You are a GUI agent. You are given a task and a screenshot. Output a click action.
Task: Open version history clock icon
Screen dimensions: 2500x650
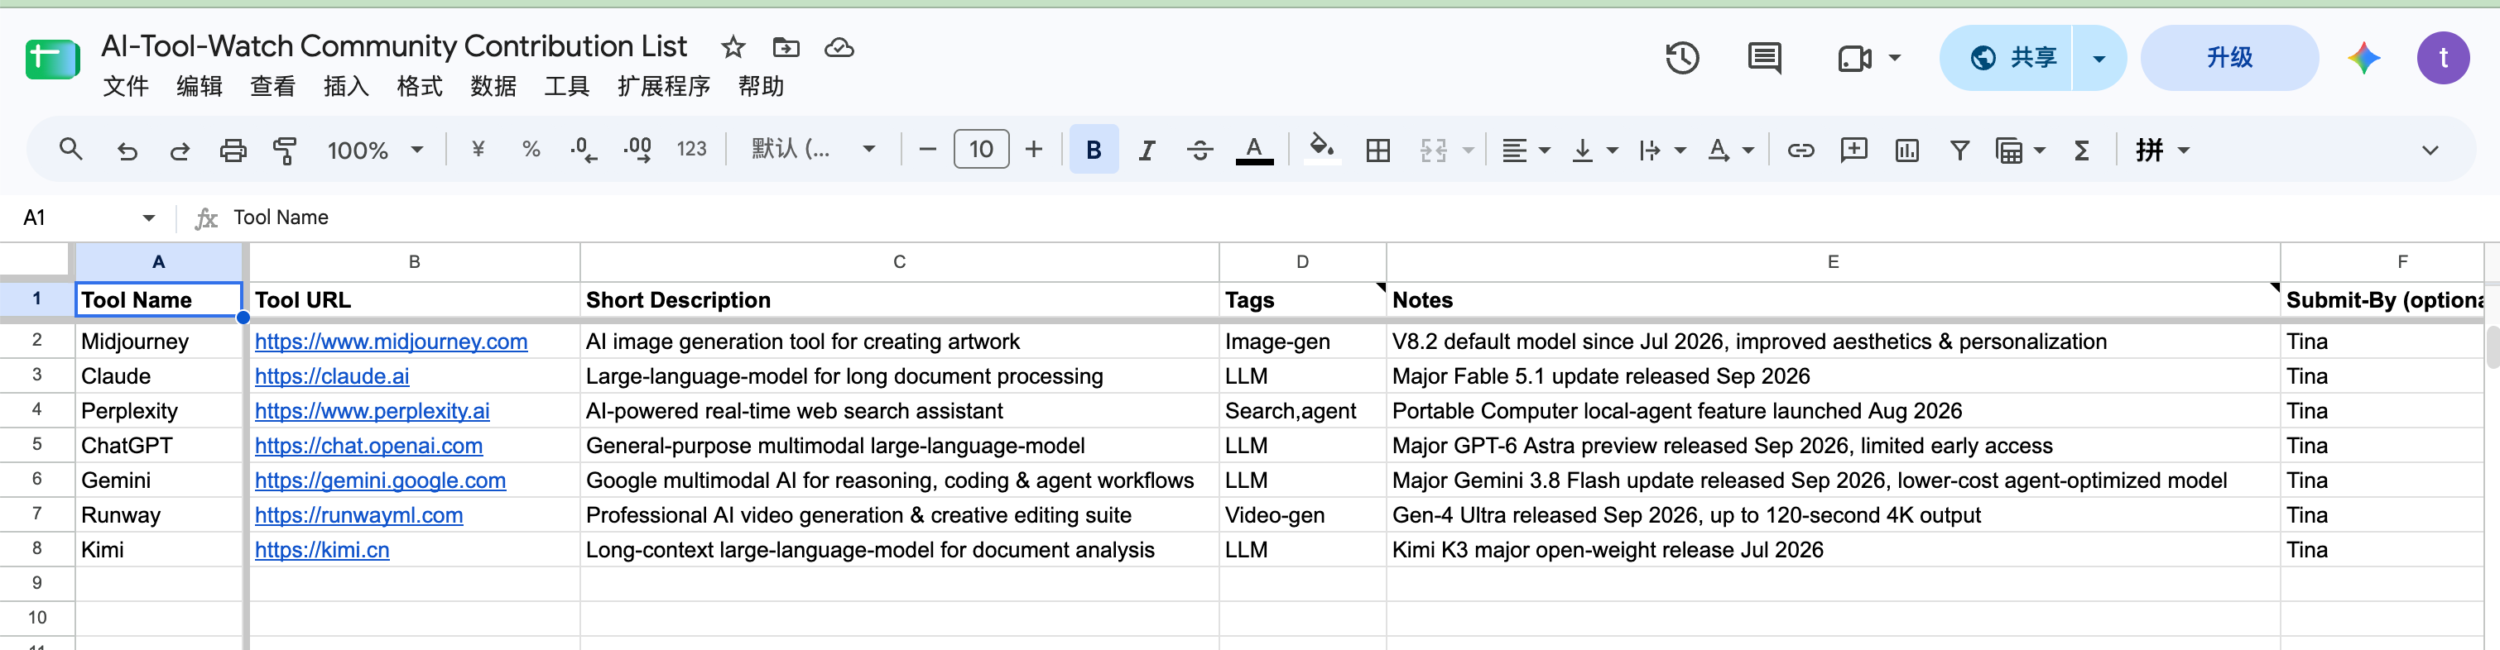[1682, 58]
